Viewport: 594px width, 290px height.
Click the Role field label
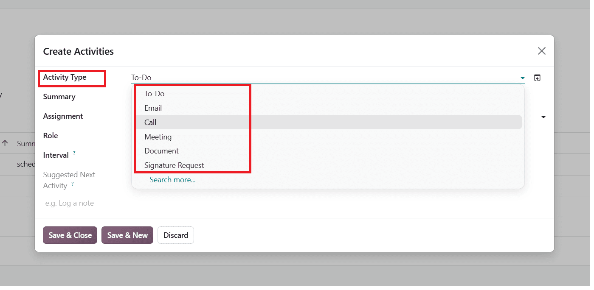(51, 137)
